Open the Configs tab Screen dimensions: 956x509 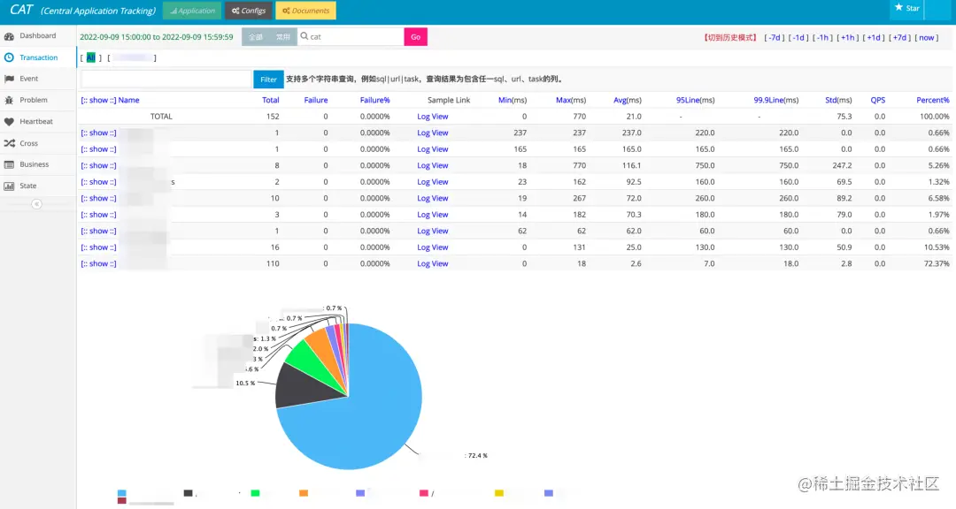[x=248, y=11]
